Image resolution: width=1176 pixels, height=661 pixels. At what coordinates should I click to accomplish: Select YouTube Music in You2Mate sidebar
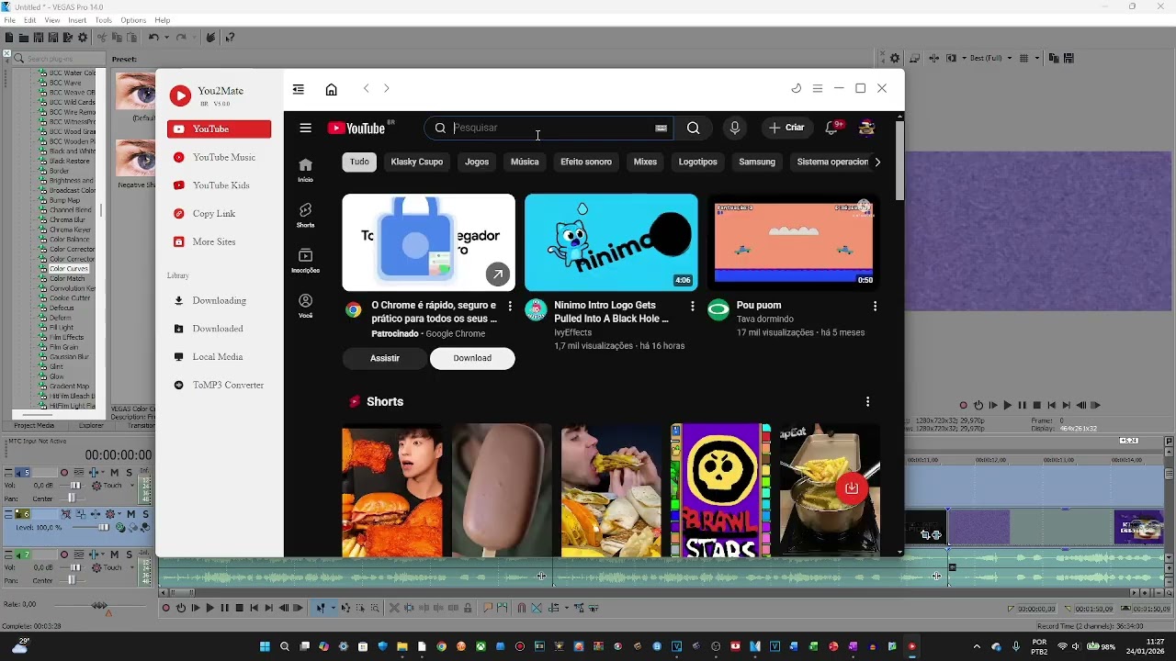pos(220,157)
